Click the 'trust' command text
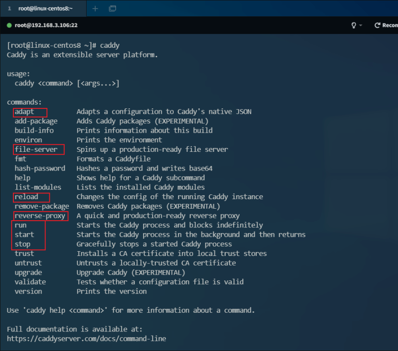Image resolution: width=398 pixels, height=351 pixels. pos(24,254)
